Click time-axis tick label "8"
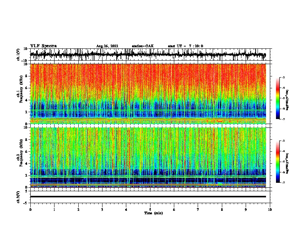The width and height of the screenshot is (304, 235). [222, 210]
